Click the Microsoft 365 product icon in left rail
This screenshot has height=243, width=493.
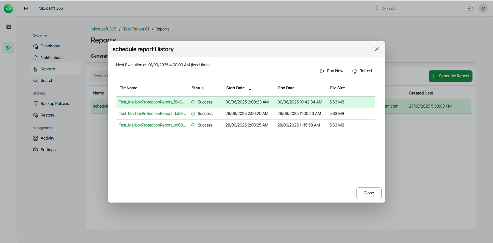(8, 48)
